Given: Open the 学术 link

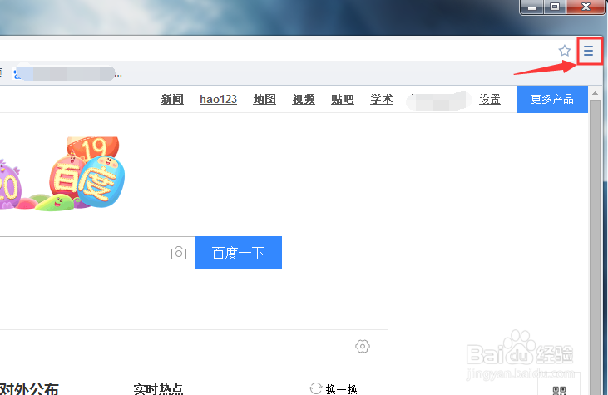Looking at the screenshot, I should (382, 99).
